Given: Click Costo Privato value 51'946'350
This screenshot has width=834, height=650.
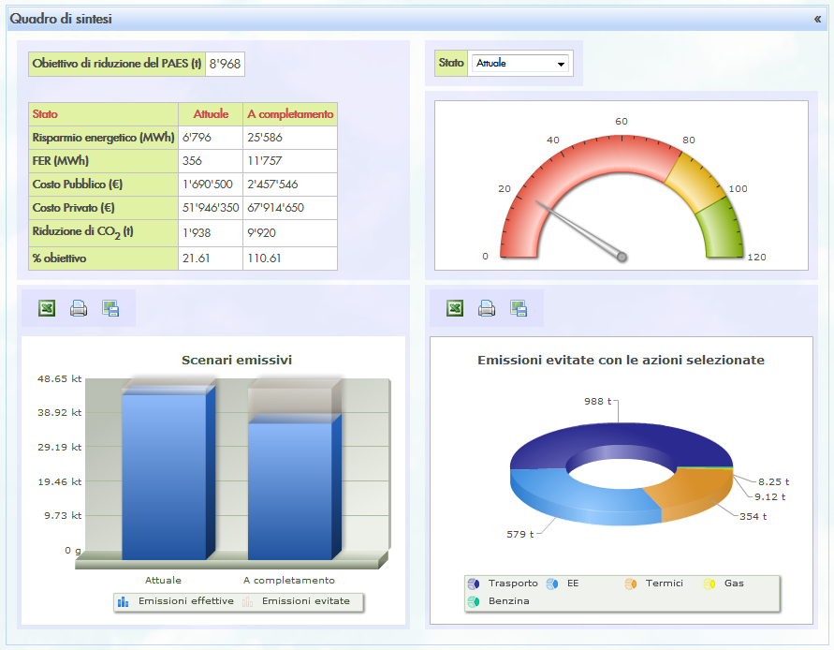Looking at the screenshot, I should [211, 208].
